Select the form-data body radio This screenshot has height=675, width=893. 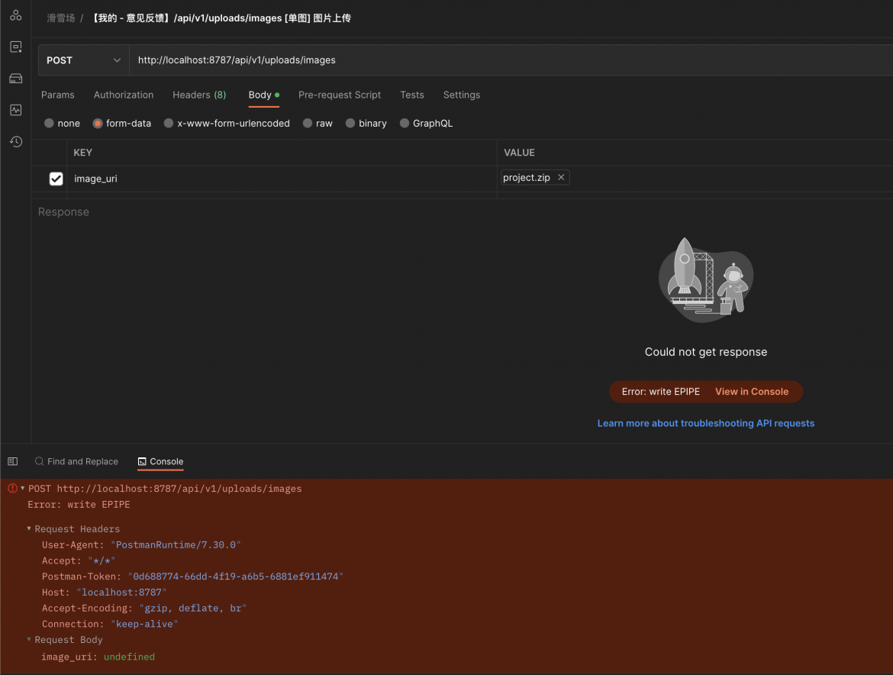click(98, 123)
